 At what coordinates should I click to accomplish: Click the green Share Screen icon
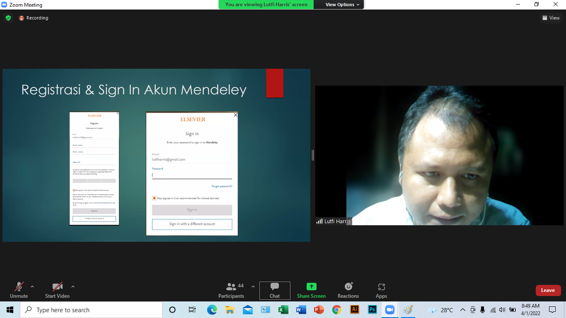(311, 287)
